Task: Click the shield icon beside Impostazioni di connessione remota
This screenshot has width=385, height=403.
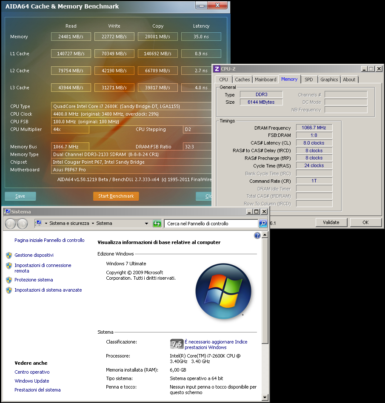Action: pyautogui.click(x=9, y=266)
